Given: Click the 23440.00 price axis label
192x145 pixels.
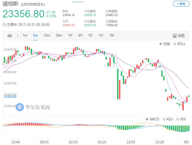Looking at the screenshot, I should [10, 49].
